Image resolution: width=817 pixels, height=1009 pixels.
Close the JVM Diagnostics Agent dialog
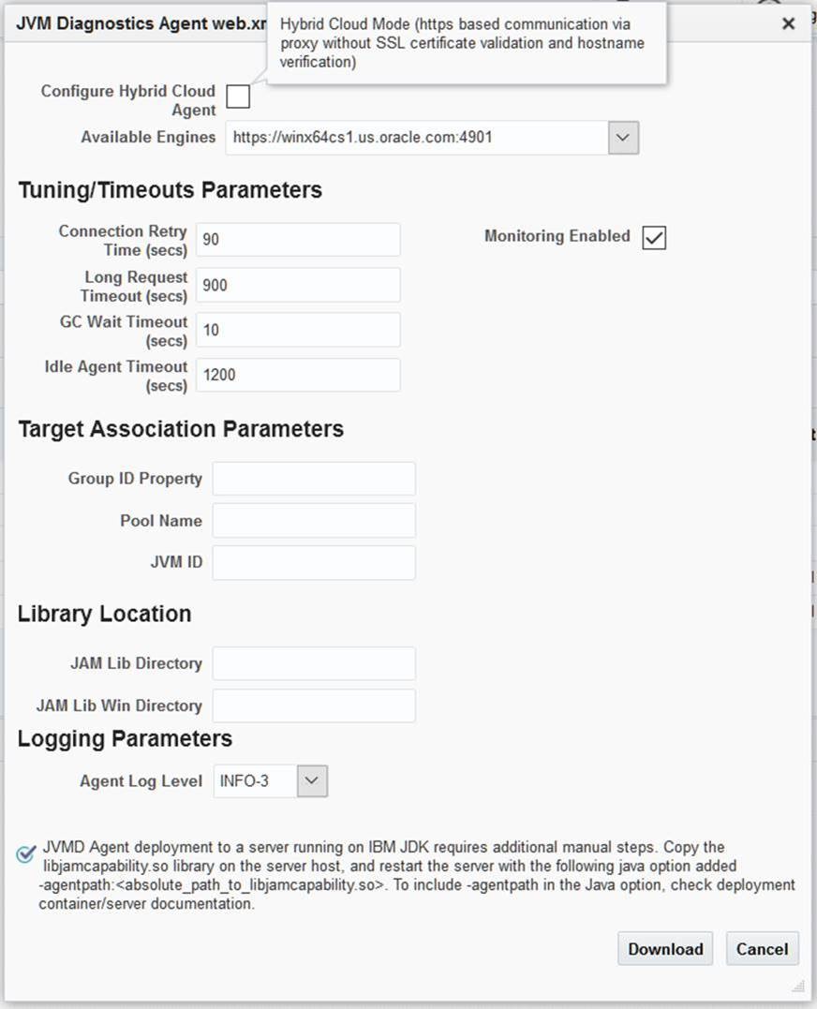click(788, 23)
